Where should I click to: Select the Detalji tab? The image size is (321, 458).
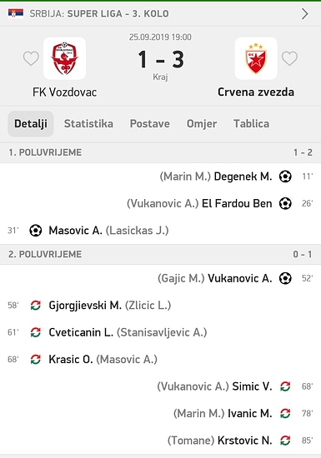[x=31, y=123]
